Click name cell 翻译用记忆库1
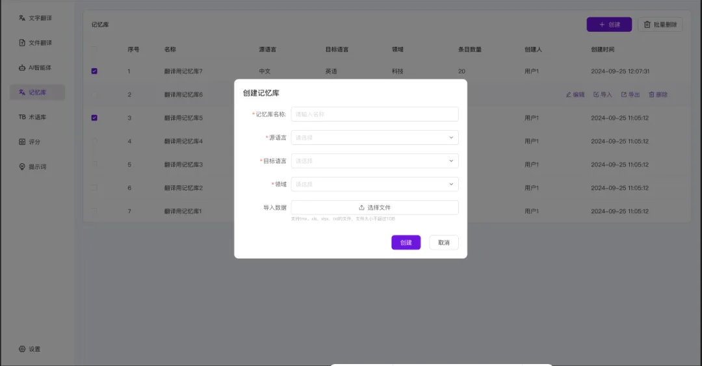Viewport: 702px width, 366px height. pos(183,211)
